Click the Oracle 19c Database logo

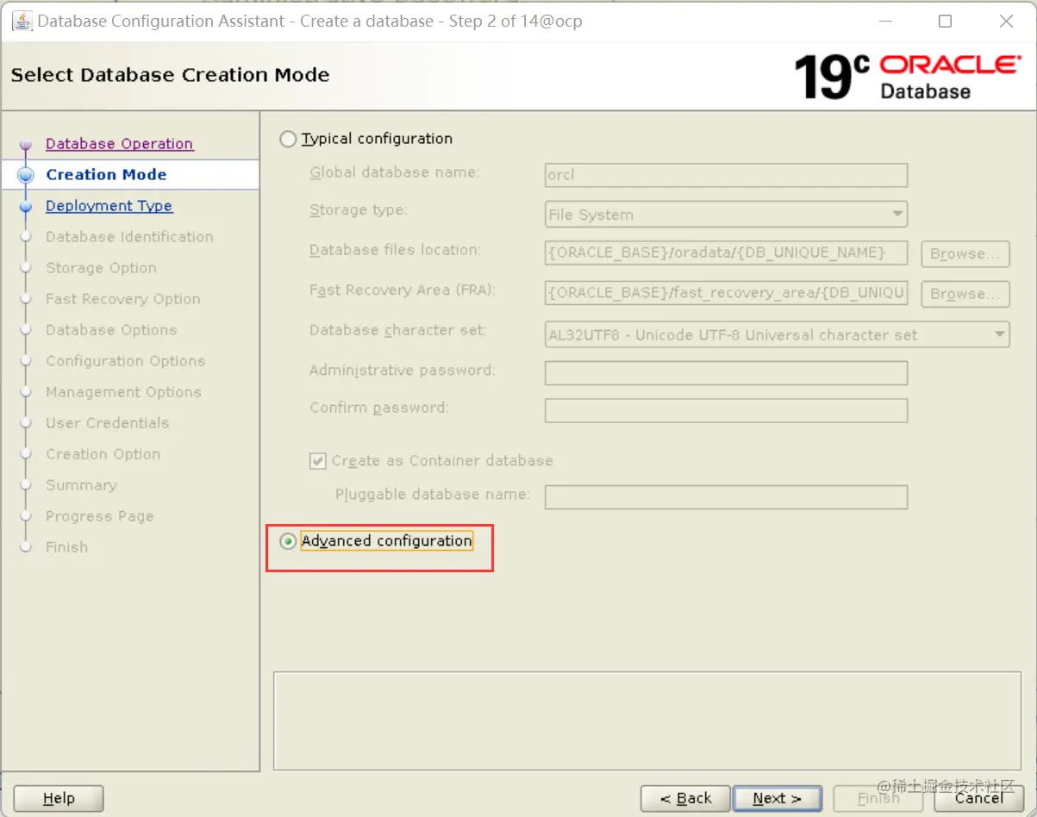907,76
